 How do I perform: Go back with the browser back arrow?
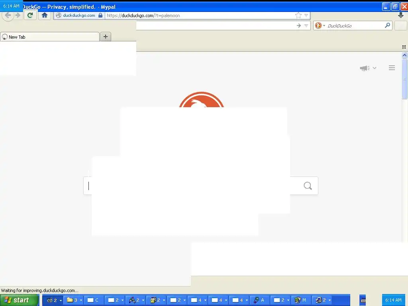point(8,16)
